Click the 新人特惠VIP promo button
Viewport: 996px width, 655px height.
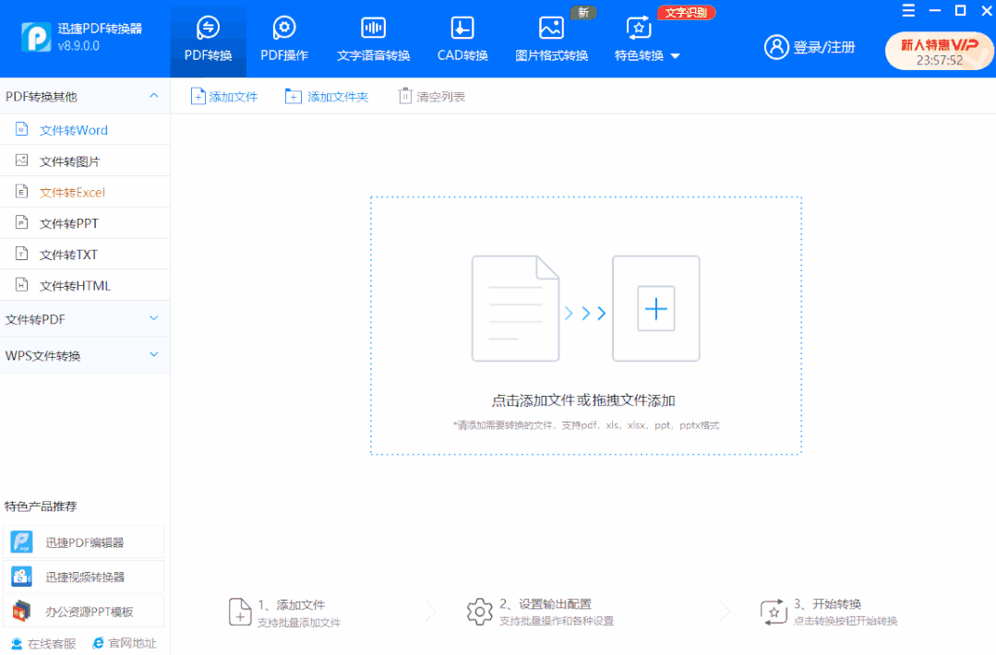(x=939, y=51)
